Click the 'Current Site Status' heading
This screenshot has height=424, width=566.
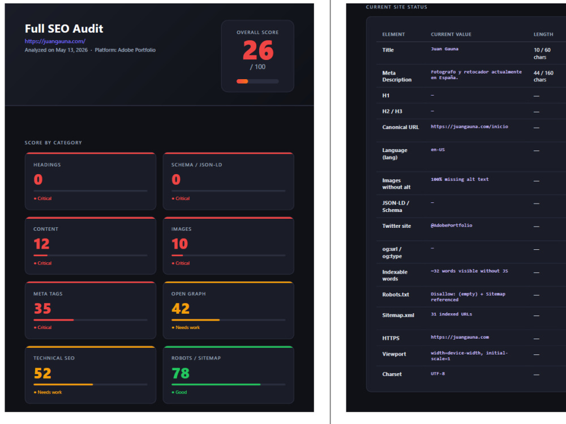396,7
